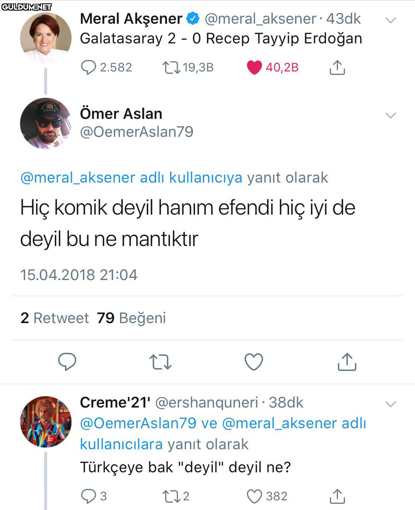Image resolution: width=415 pixels, height=510 pixels.
Task: Share the Creme'21' tweet
Action: (x=337, y=496)
